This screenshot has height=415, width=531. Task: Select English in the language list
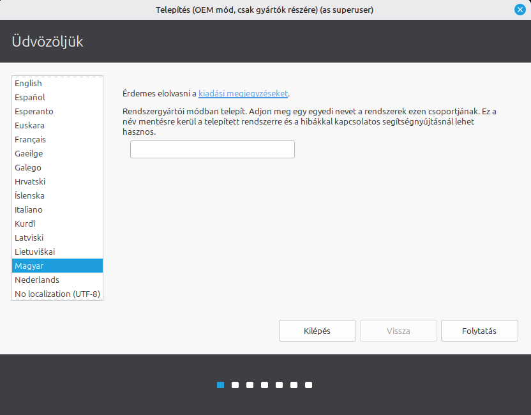[x=28, y=83]
